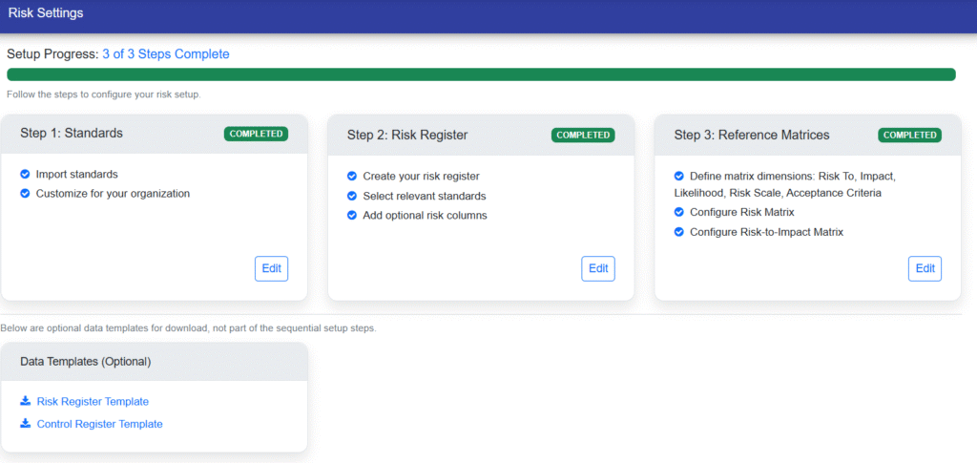Click check icon beside Configure Risk Matrix

click(x=679, y=212)
